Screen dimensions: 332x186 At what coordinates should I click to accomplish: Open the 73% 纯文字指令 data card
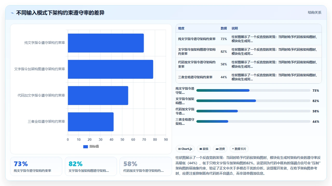tap(36, 166)
